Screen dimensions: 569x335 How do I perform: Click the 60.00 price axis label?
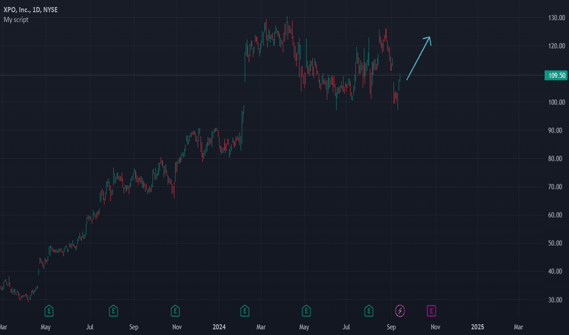click(555, 215)
